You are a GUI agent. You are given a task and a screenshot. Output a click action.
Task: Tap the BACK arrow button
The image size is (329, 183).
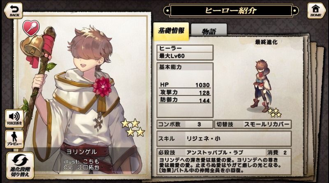pos(13,11)
